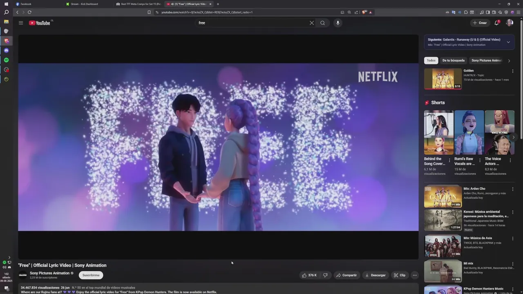Open options for Behind the Song Cover short
523x294 pixels.
pyautogui.click(x=449, y=160)
